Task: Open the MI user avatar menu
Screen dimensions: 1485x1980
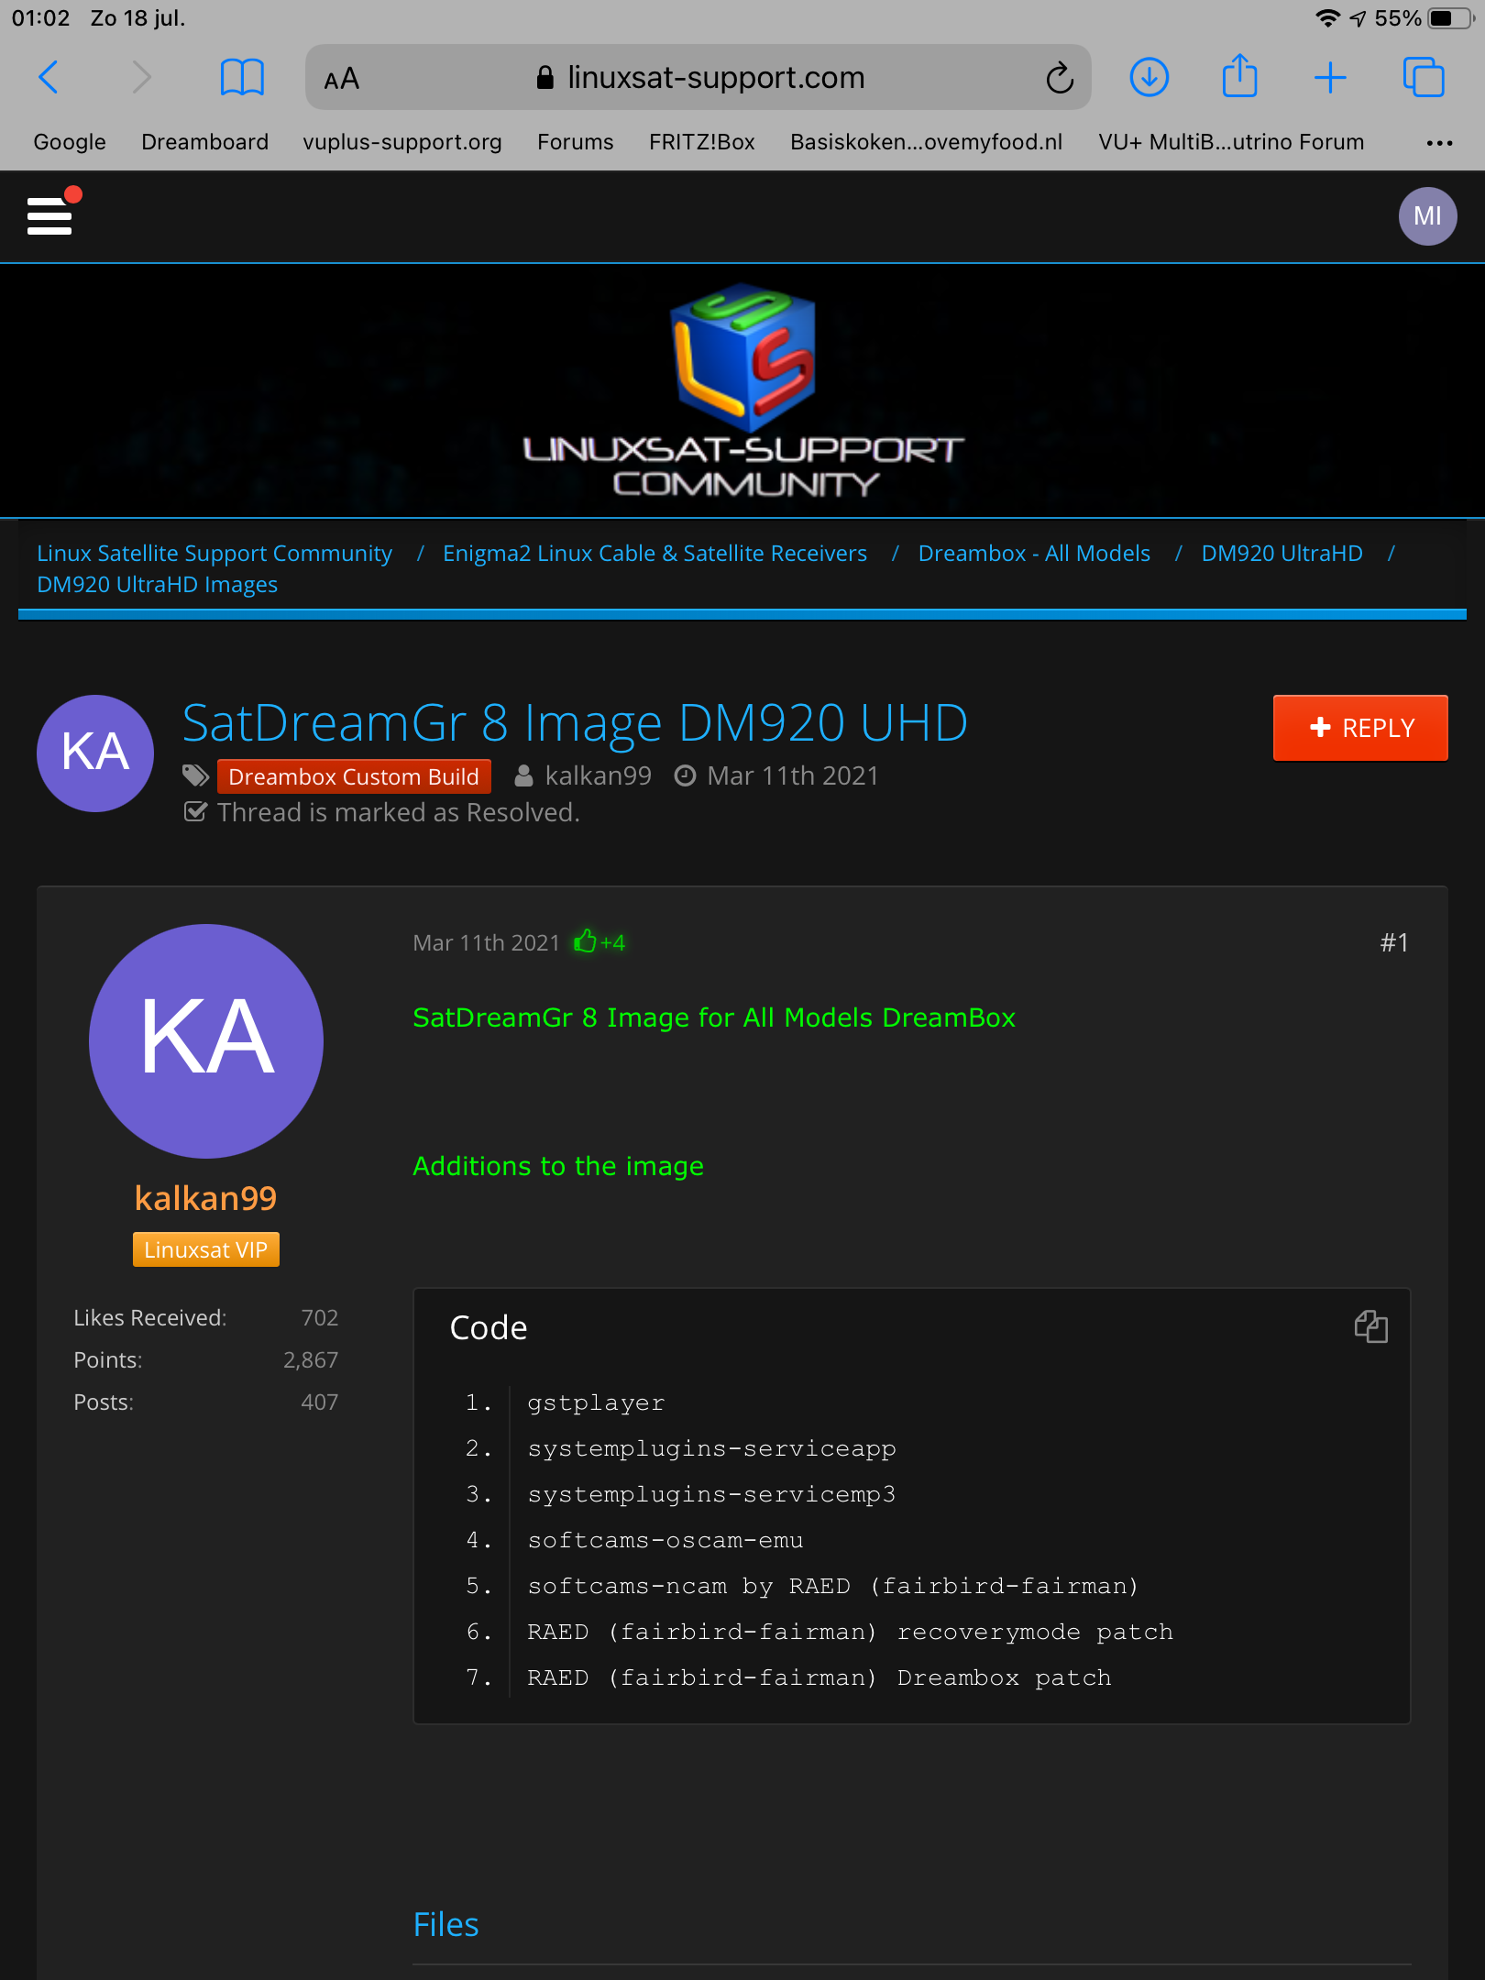Action: [x=1427, y=216]
